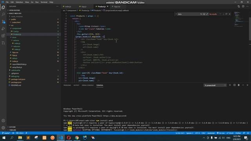
Task: Open Accounts icon in activity bar
Action: tap(3, 121)
